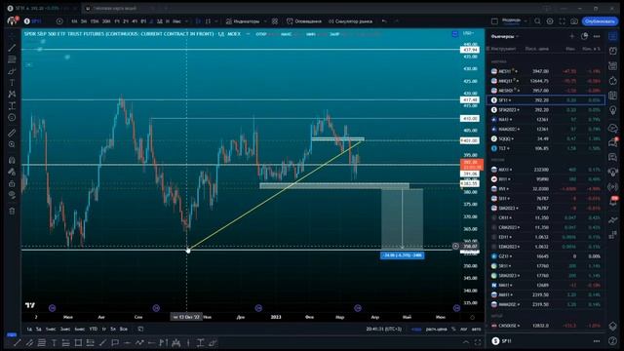The width and height of the screenshot is (624, 351).
Task: Expand the USD currency dropdown on price scale
Action: (x=468, y=33)
